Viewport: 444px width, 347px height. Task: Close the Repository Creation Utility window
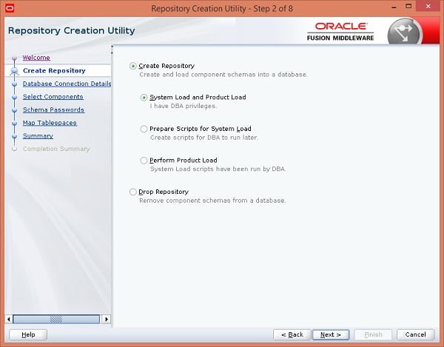pos(428,6)
